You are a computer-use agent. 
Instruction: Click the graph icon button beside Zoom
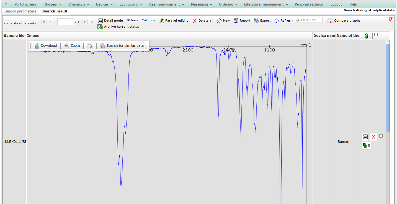point(90,46)
